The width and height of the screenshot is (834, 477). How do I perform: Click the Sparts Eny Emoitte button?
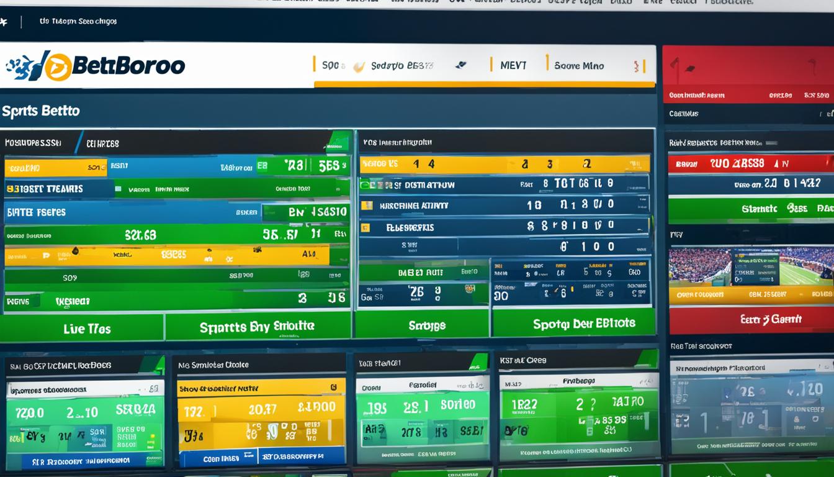point(258,327)
